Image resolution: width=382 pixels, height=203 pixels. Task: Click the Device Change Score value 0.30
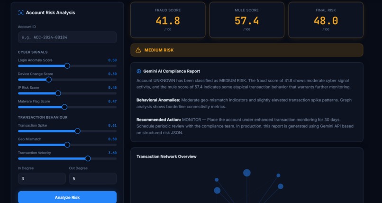click(112, 74)
